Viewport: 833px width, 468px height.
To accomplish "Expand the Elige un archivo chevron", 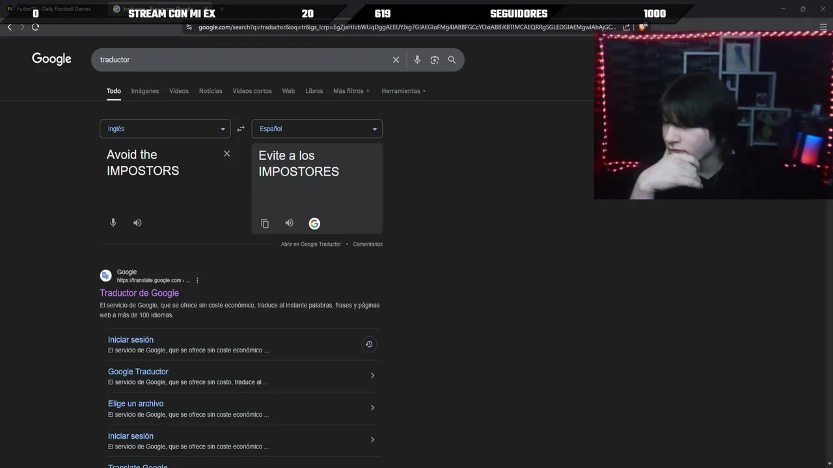I will [x=372, y=408].
